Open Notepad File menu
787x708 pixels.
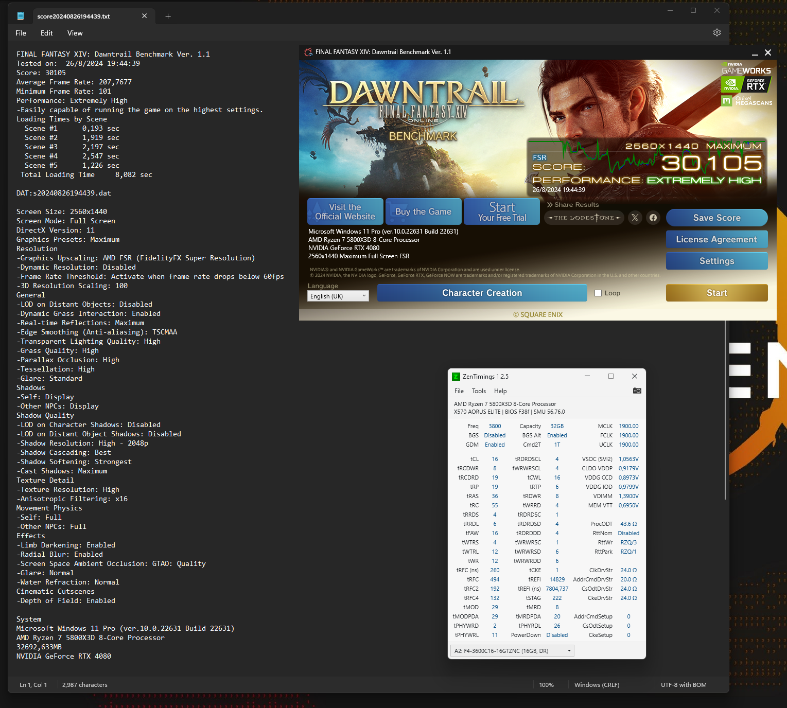point(21,33)
